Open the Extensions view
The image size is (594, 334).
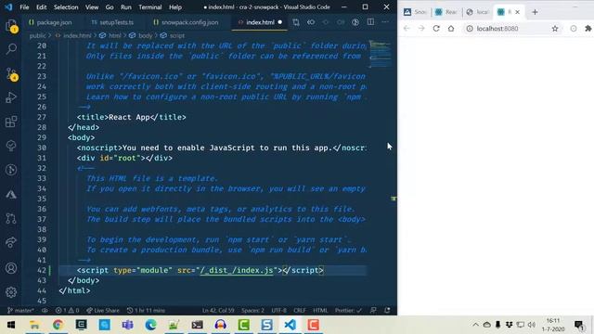coord(11,122)
